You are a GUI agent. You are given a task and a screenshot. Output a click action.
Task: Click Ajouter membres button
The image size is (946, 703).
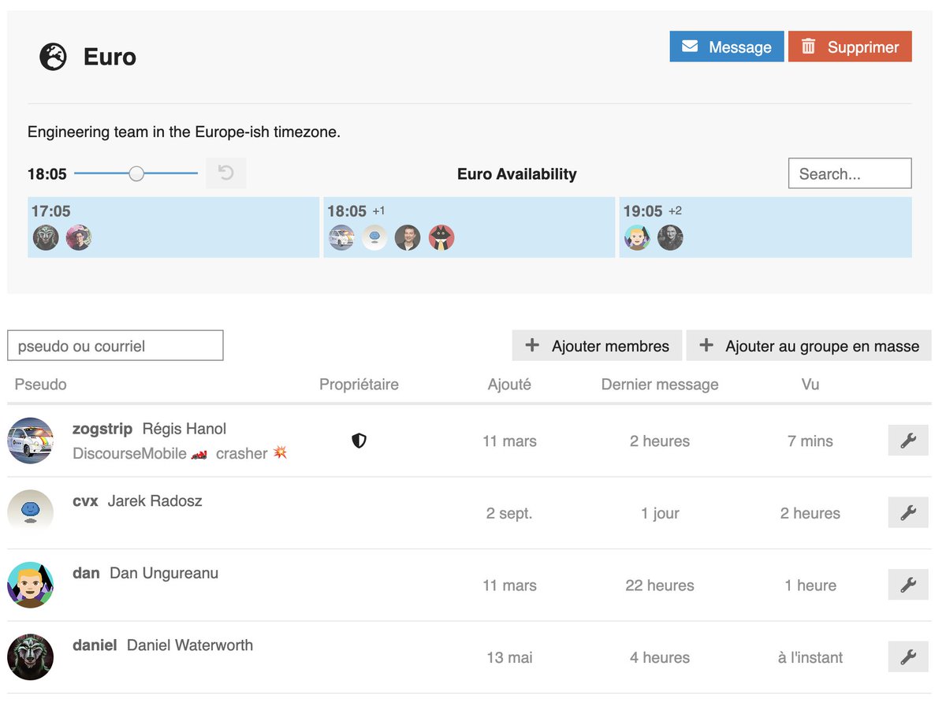(597, 346)
